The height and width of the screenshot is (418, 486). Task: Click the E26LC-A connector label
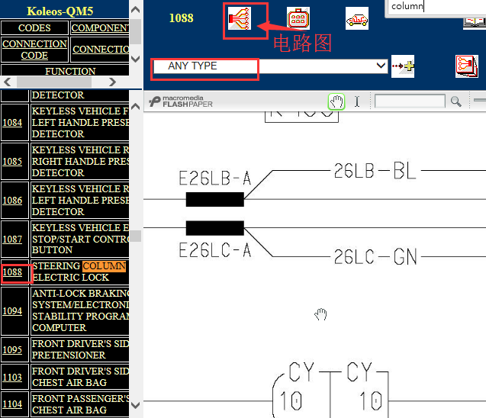coord(215,250)
